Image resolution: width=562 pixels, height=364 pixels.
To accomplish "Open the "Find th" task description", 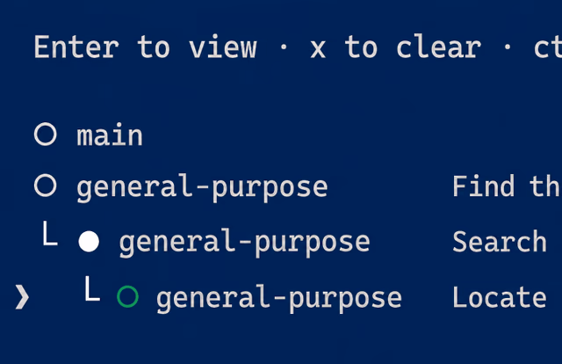I will click(507, 186).
